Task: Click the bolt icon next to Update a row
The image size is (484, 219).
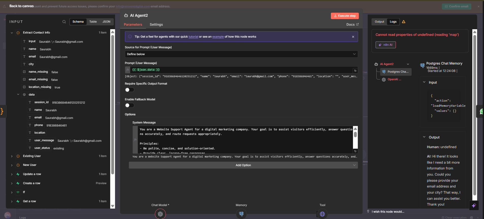Action: [x=18, y=174]
